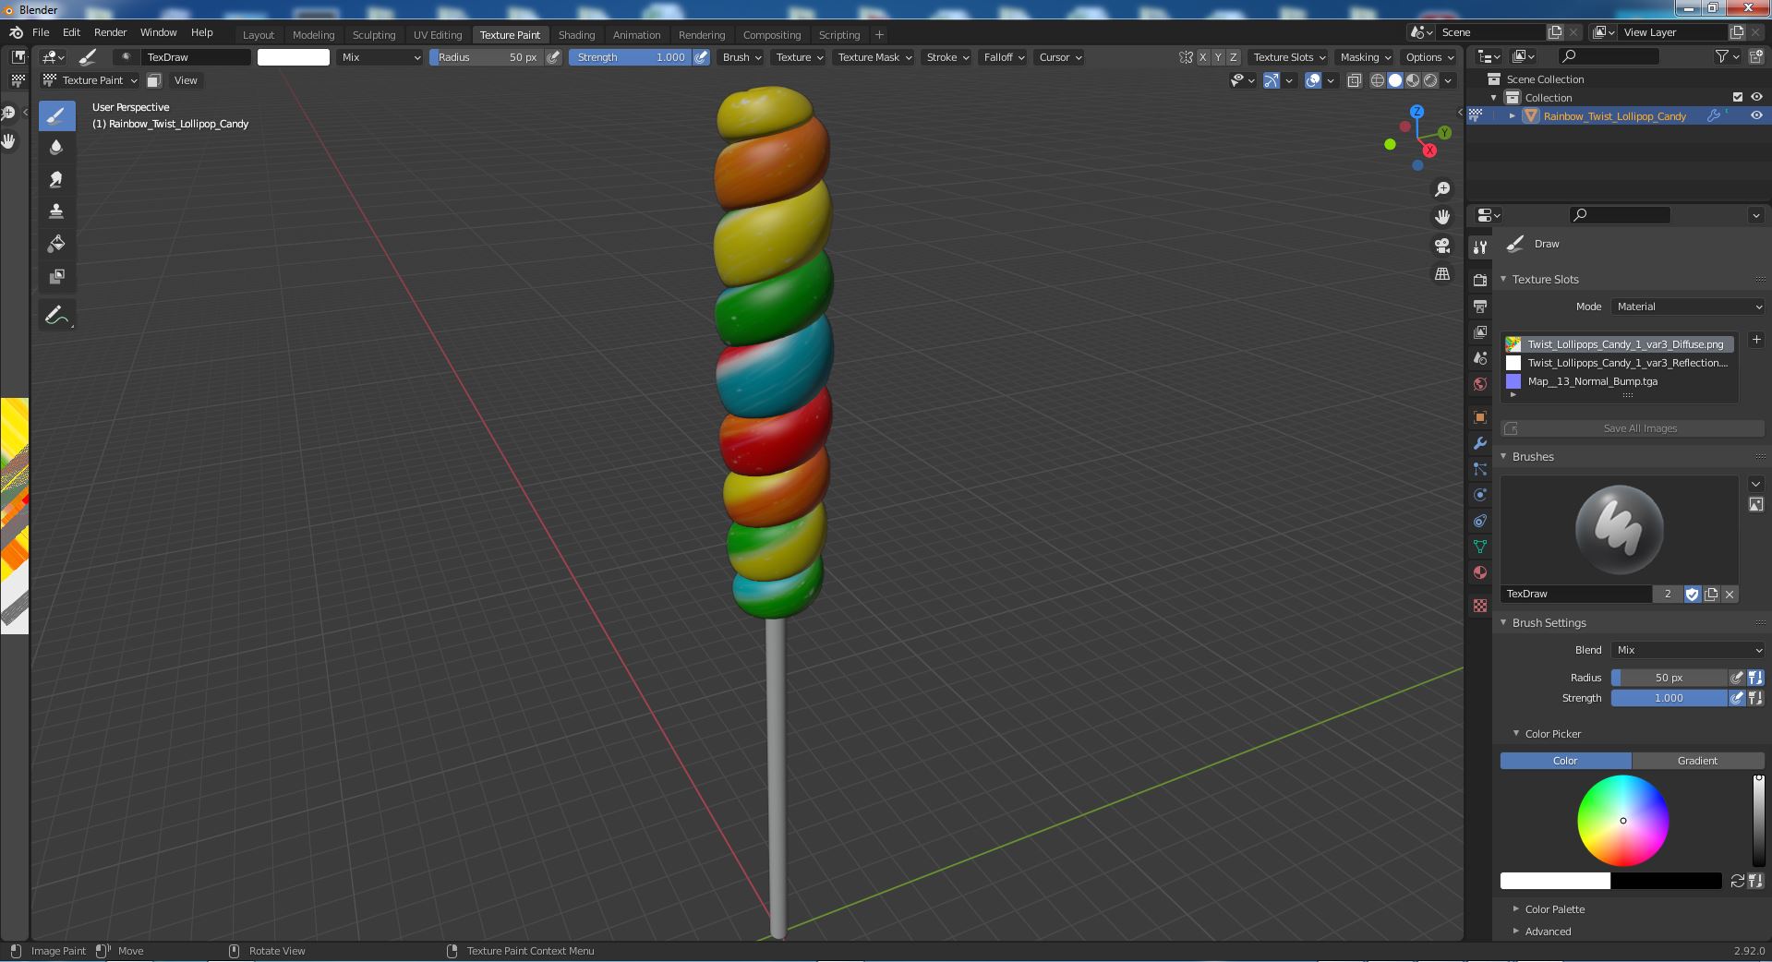
Task: Open the Masking dropdown
Action: tap(1366, 57)
